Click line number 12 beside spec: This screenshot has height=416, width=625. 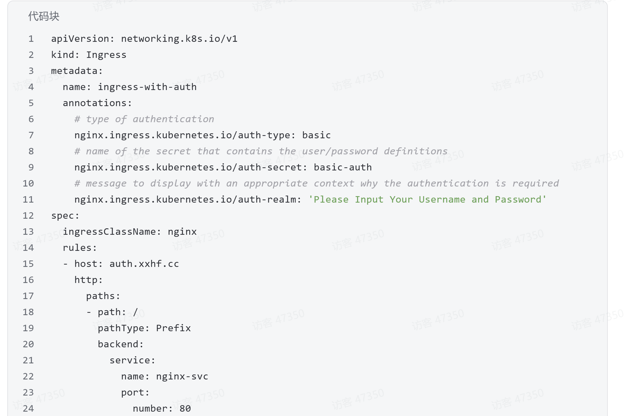click(28, 216)
